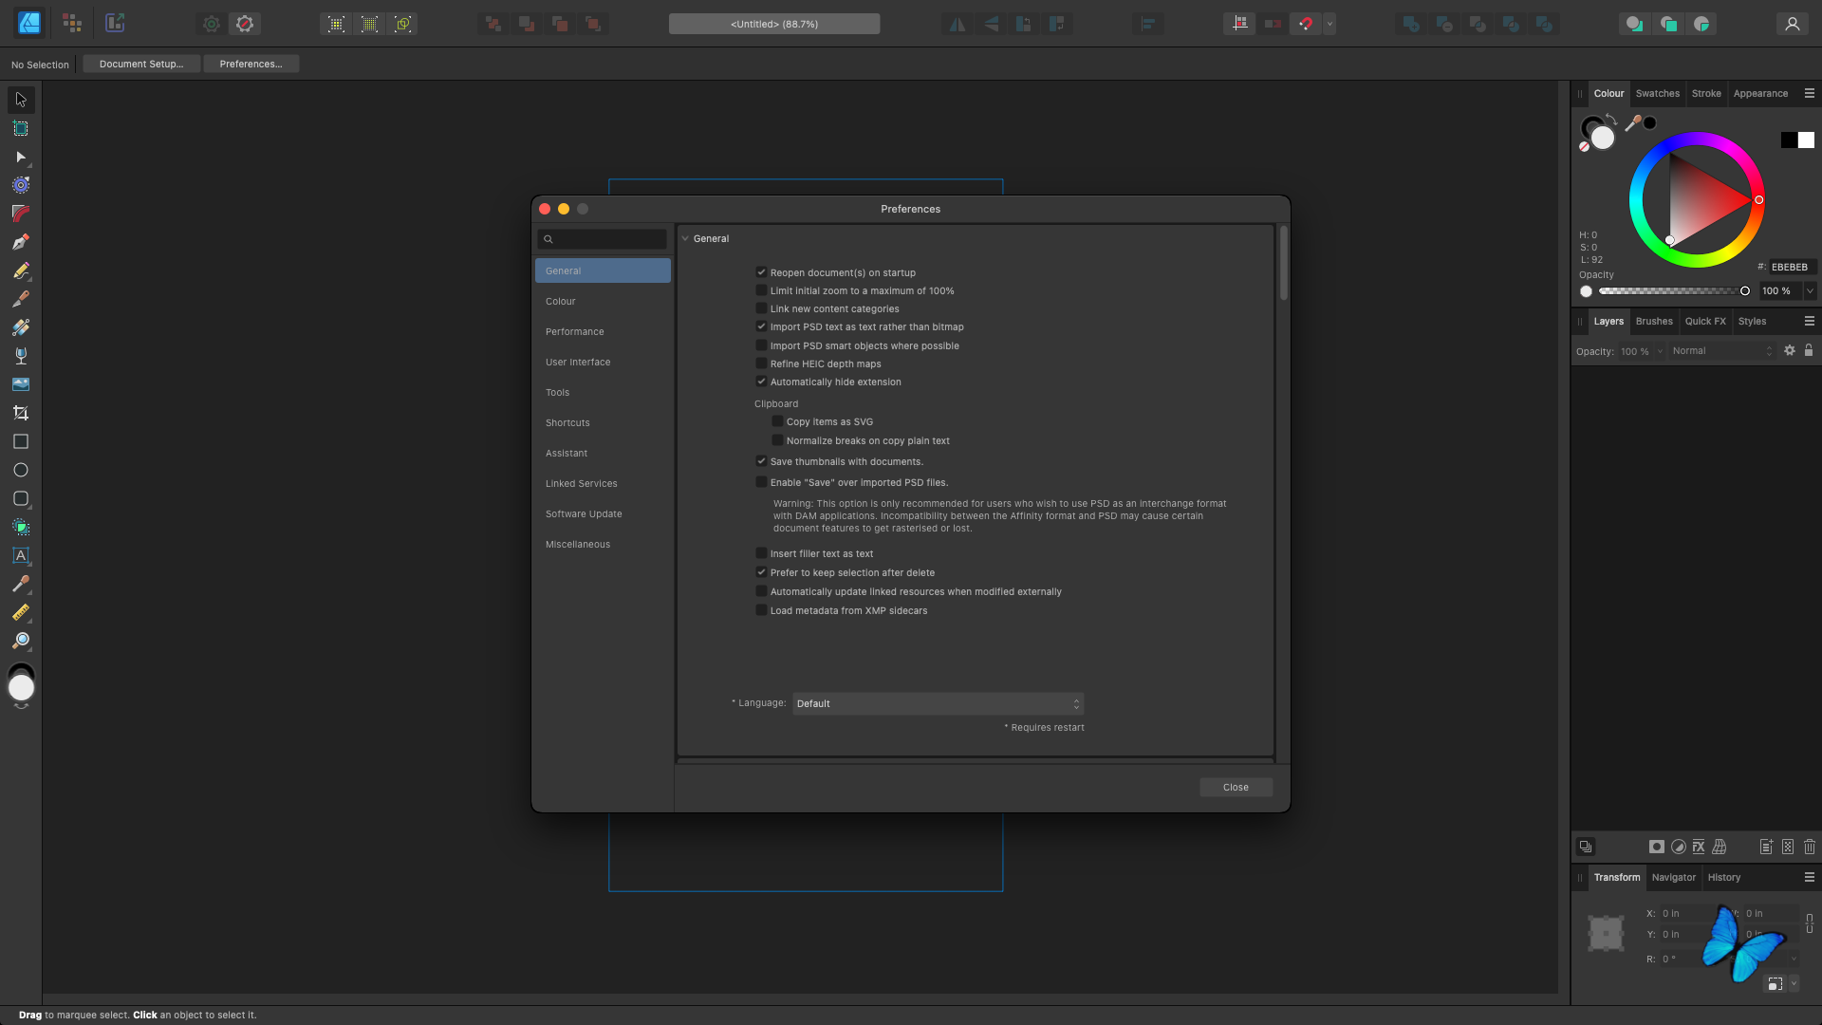
Task: Open the Colour panel options menu
Action: [1809, 93]
